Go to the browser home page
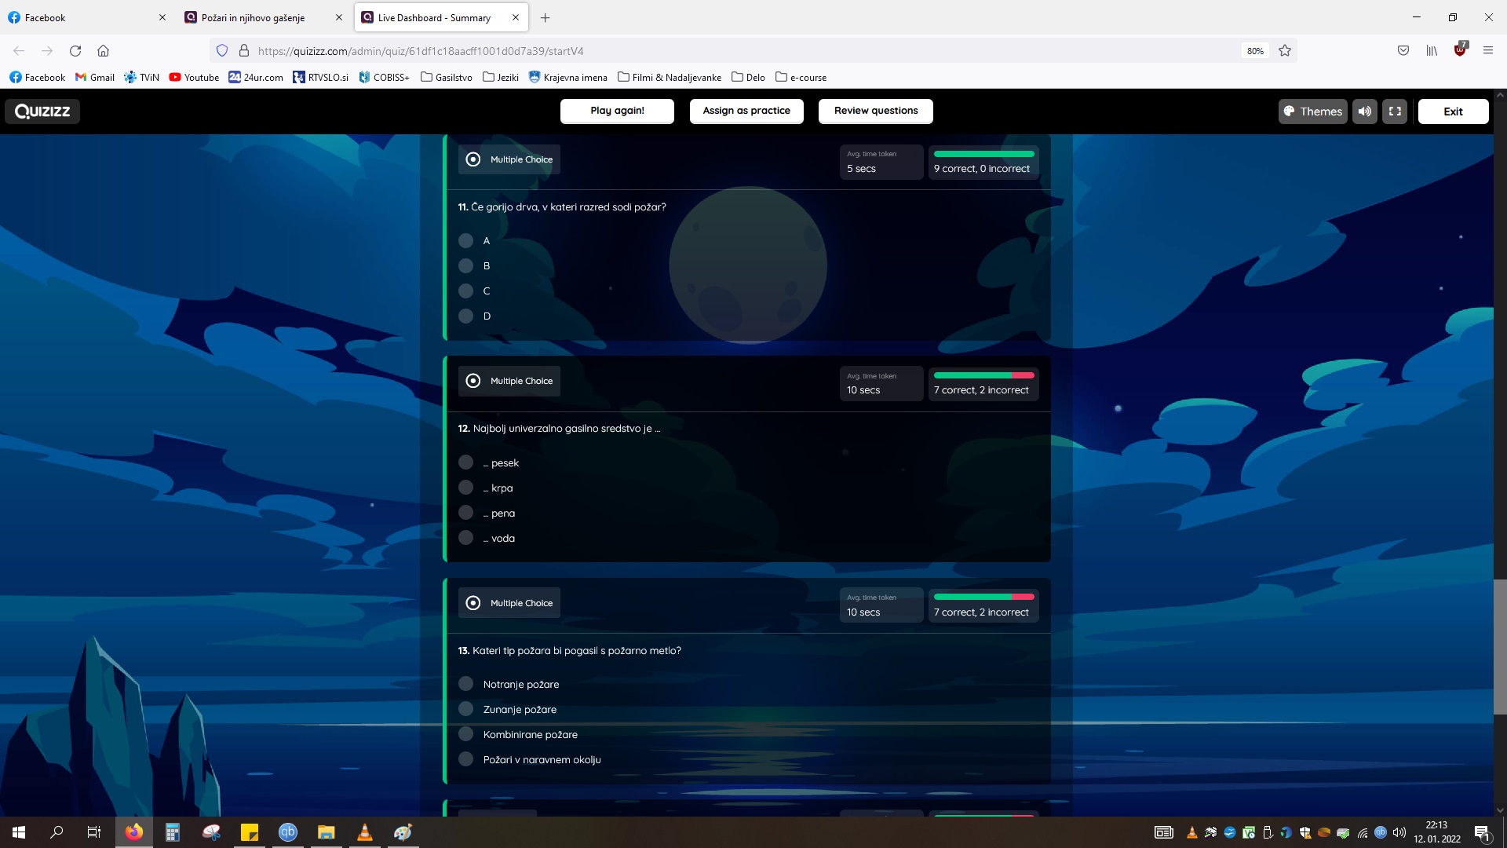This screenshot has width=1507, height=848. pos(103,51)
